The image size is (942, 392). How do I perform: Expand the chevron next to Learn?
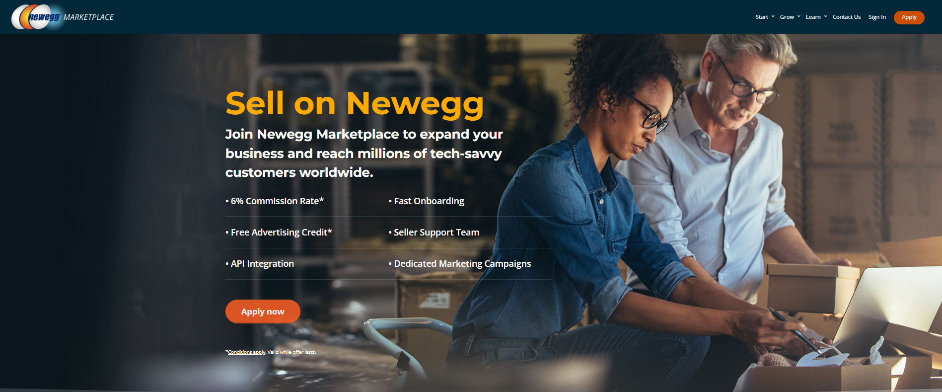pos(825,16)
